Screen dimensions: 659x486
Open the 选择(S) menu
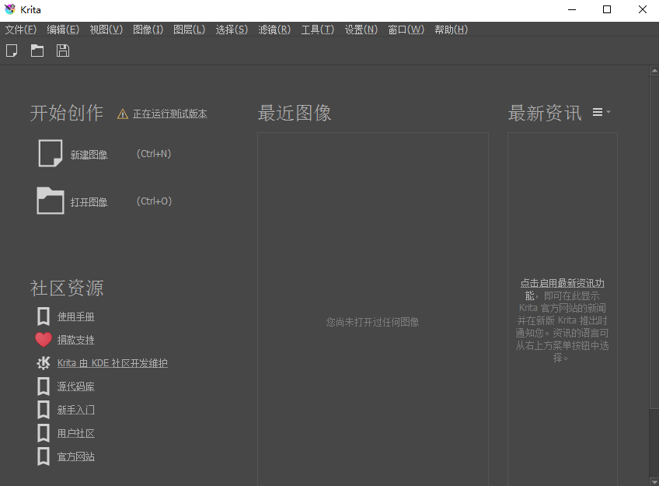pyautogui.click(x=232, y=30)
